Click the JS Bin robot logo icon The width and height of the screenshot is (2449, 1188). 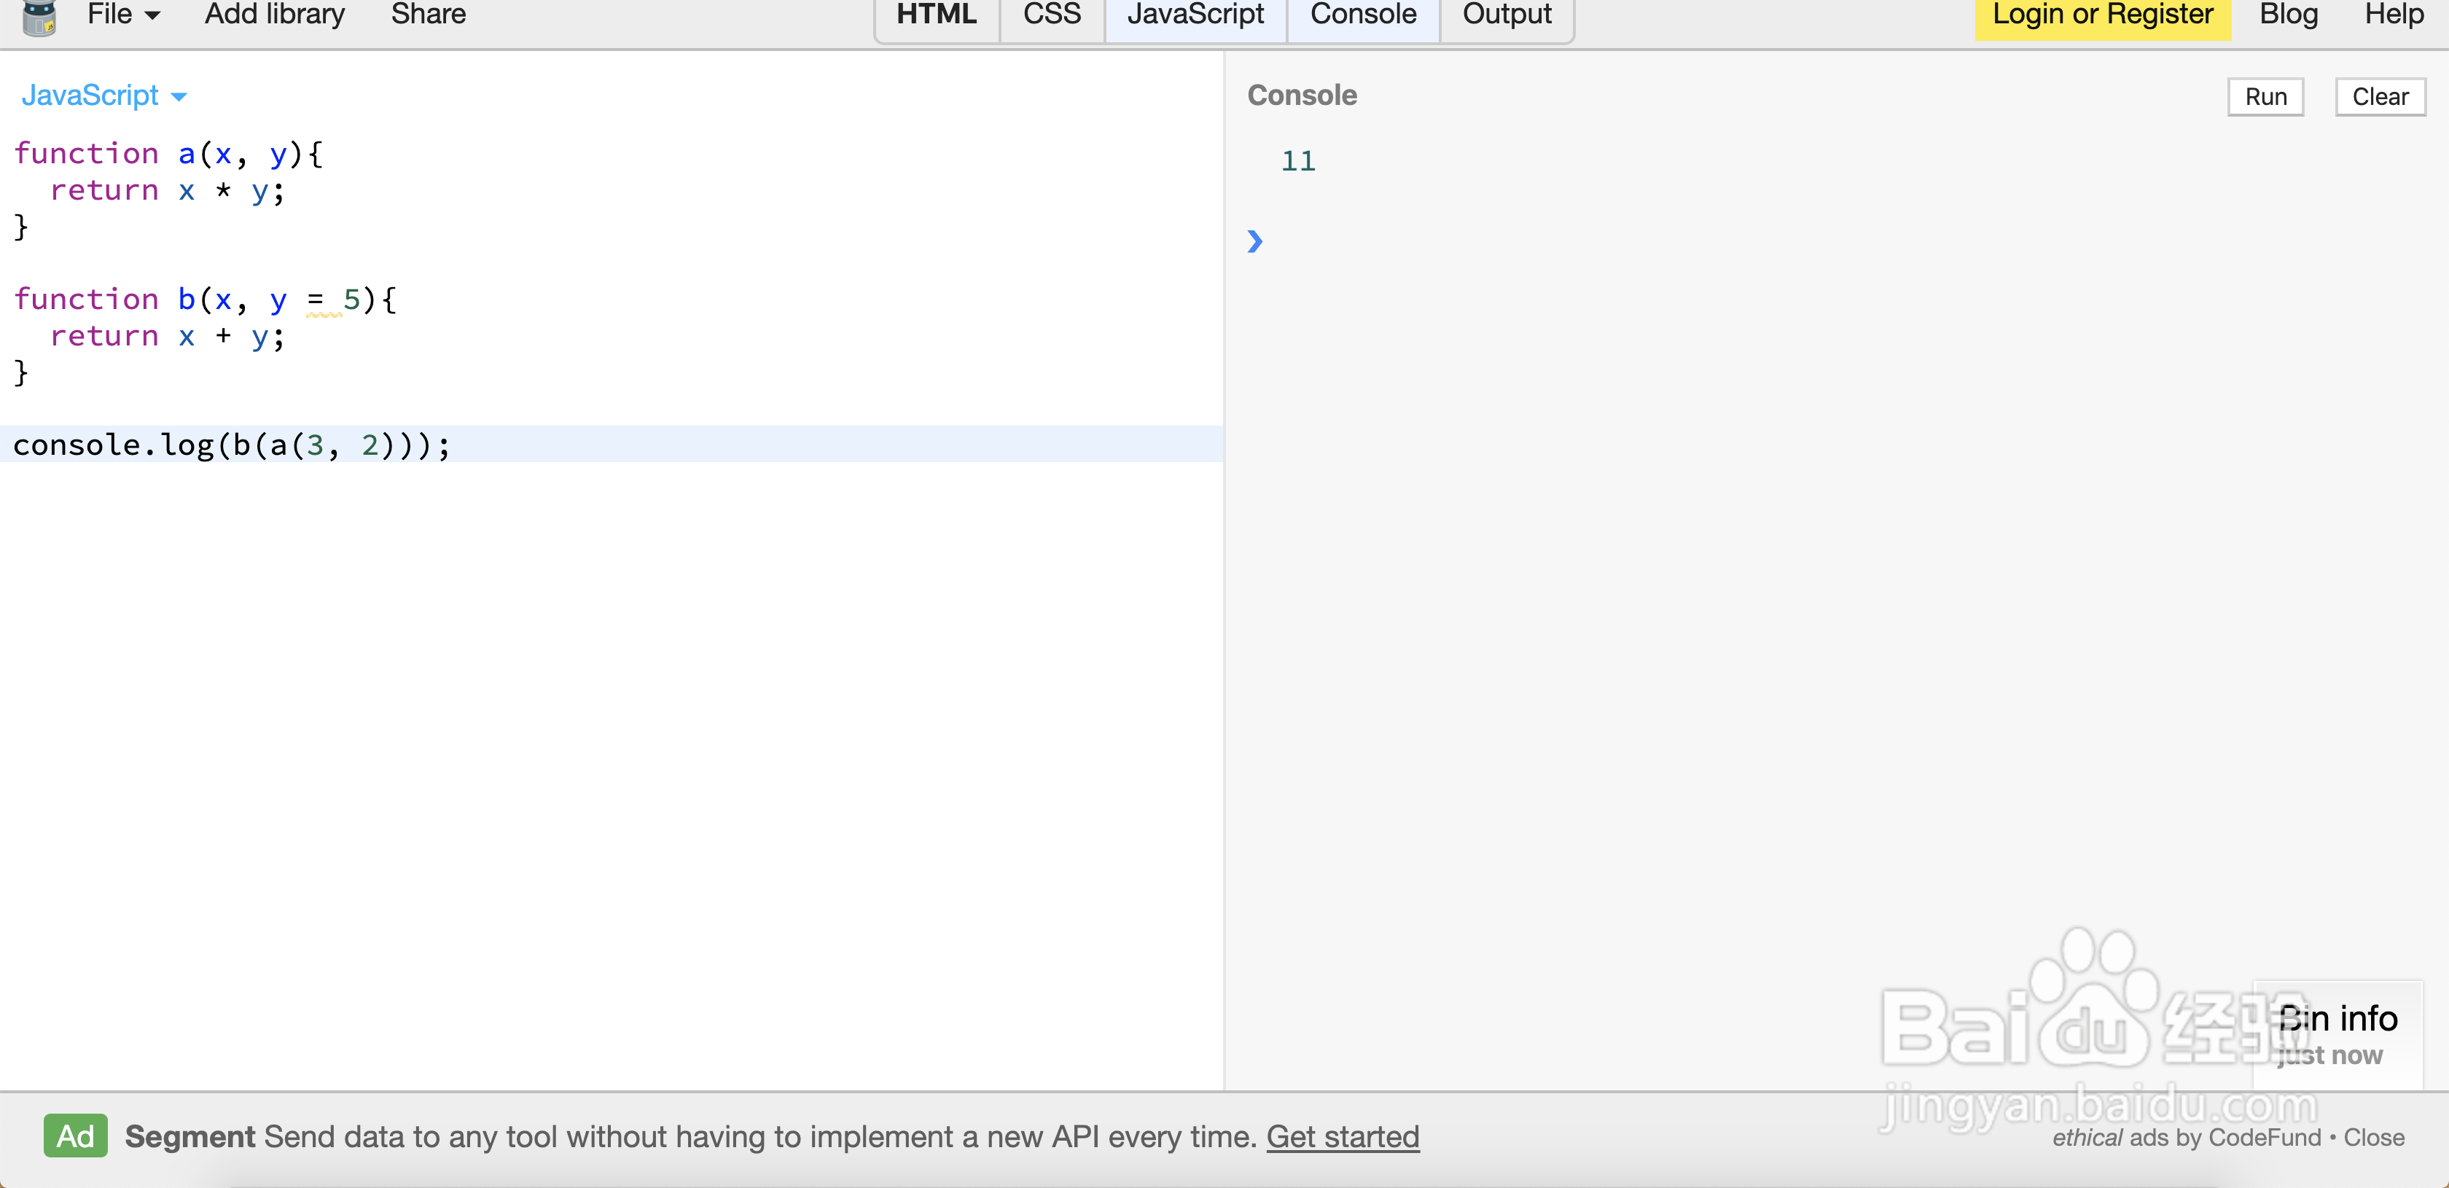39,17
